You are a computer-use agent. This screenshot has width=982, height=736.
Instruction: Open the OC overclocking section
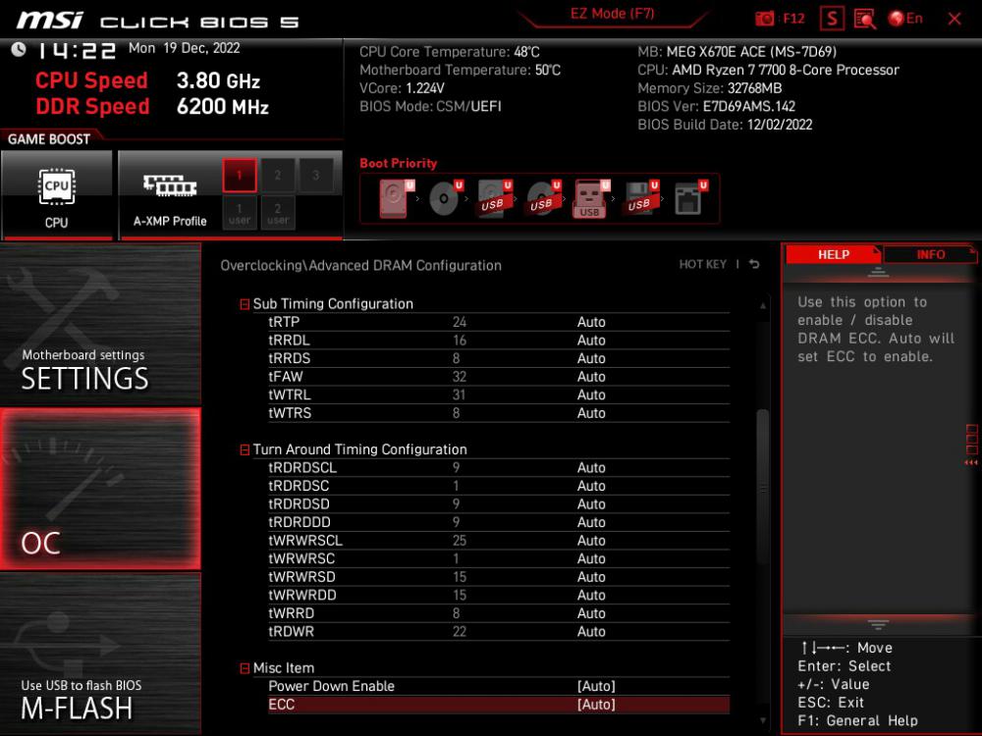point(100,489)
